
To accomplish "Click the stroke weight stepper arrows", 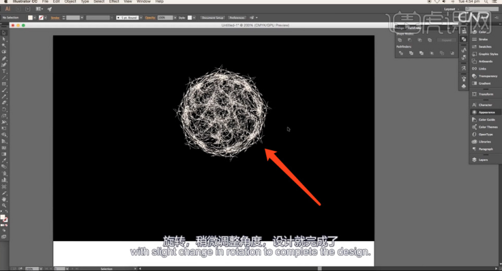I will coord(63,18).
